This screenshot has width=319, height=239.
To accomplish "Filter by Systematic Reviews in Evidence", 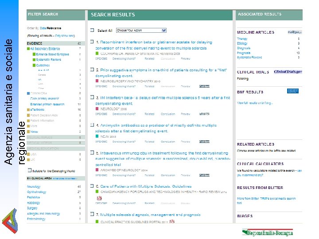I will (48, 60).
